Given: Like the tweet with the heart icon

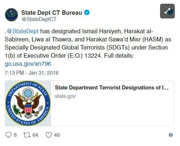Looking at the screenshot, I should (x=49, y=135).
